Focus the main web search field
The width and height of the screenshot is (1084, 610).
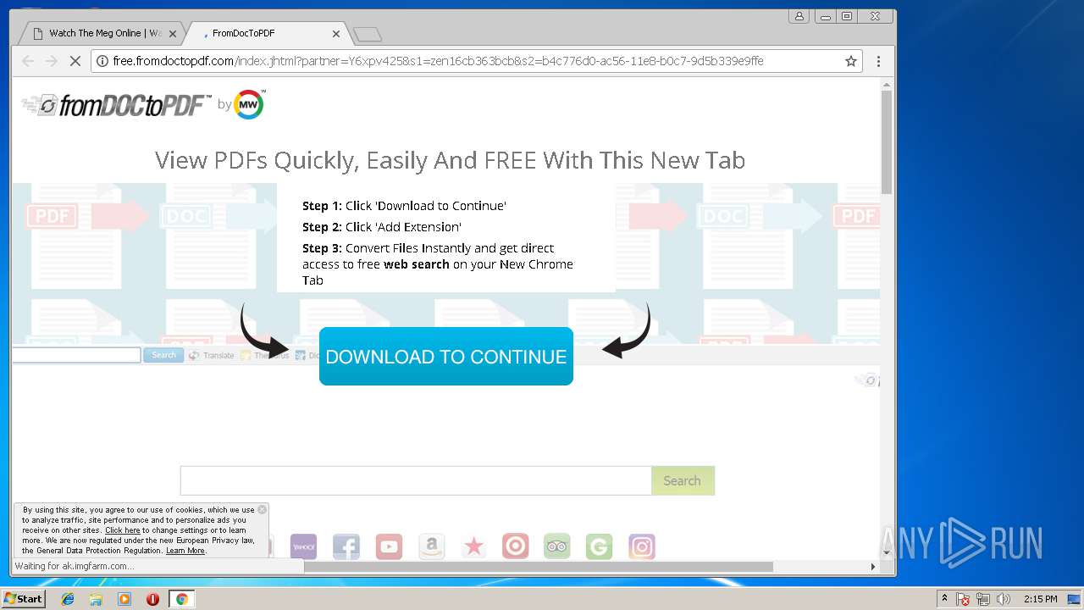point(416,480)
